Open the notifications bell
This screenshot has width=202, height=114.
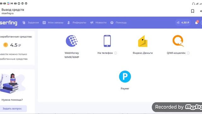[197, 22]
